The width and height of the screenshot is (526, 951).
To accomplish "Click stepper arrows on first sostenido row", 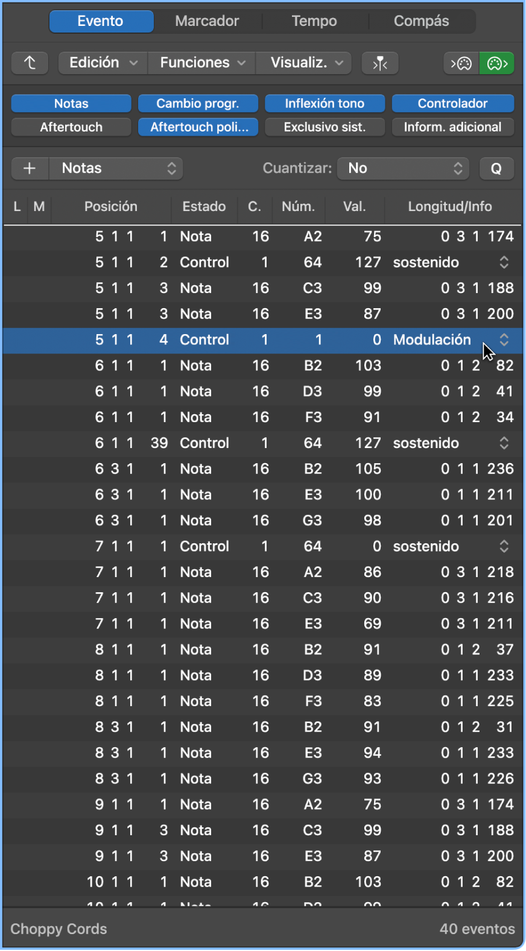I will (x=504, y=262).
